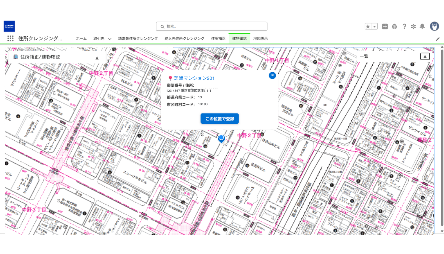This screenshot has width=444, height=254.
Task: Click the blue map location marker
Action: point(221,138)
